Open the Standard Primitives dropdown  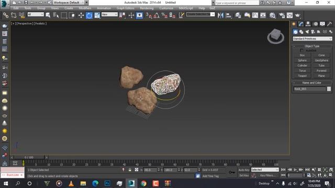312,39
